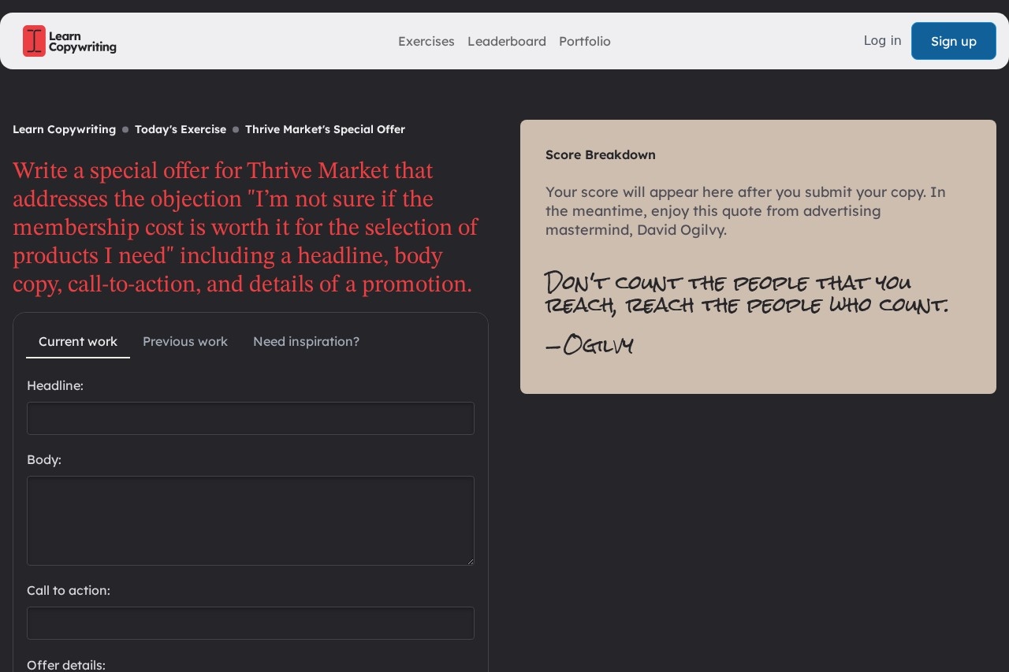Viewport: 1009px width, 672px height.
Task: Click the Score Breakdown heading
Action: point(600,154)
